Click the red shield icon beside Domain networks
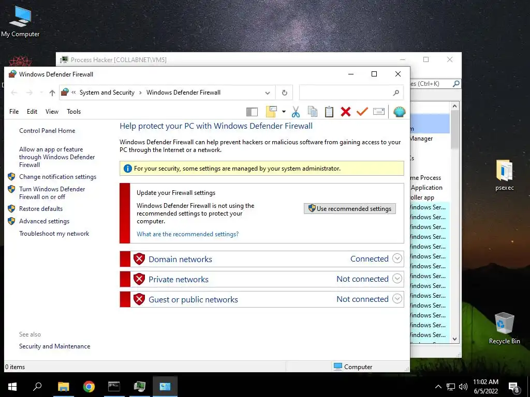The width and height of the screenshot is (530, 397). tap(139, 259)
